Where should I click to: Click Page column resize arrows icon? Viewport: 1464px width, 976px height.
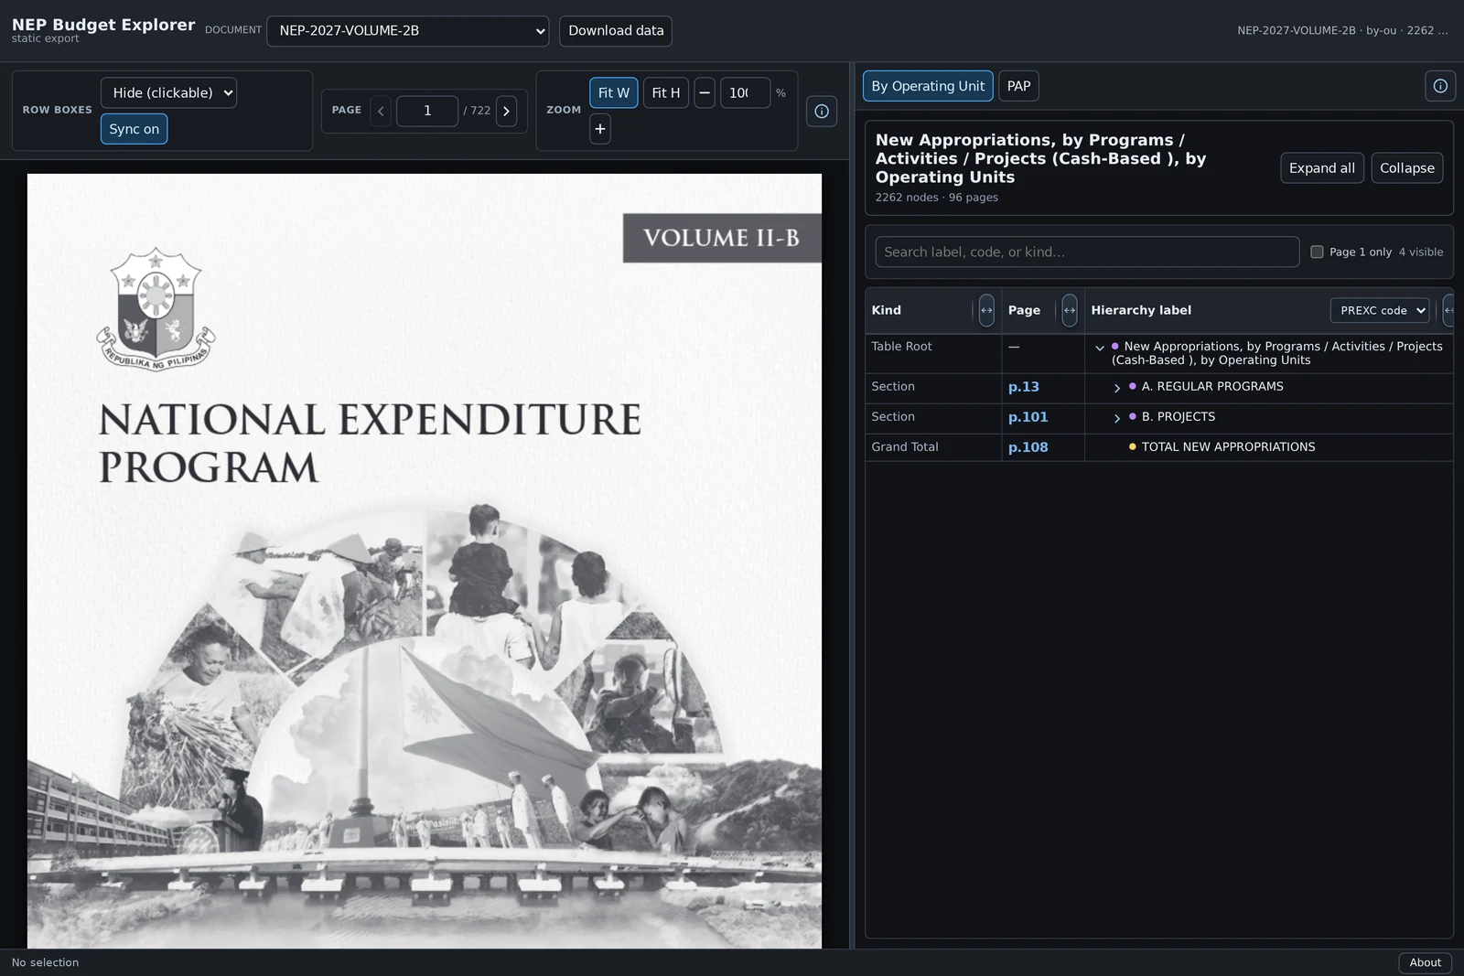click(x=1070, y=310)
